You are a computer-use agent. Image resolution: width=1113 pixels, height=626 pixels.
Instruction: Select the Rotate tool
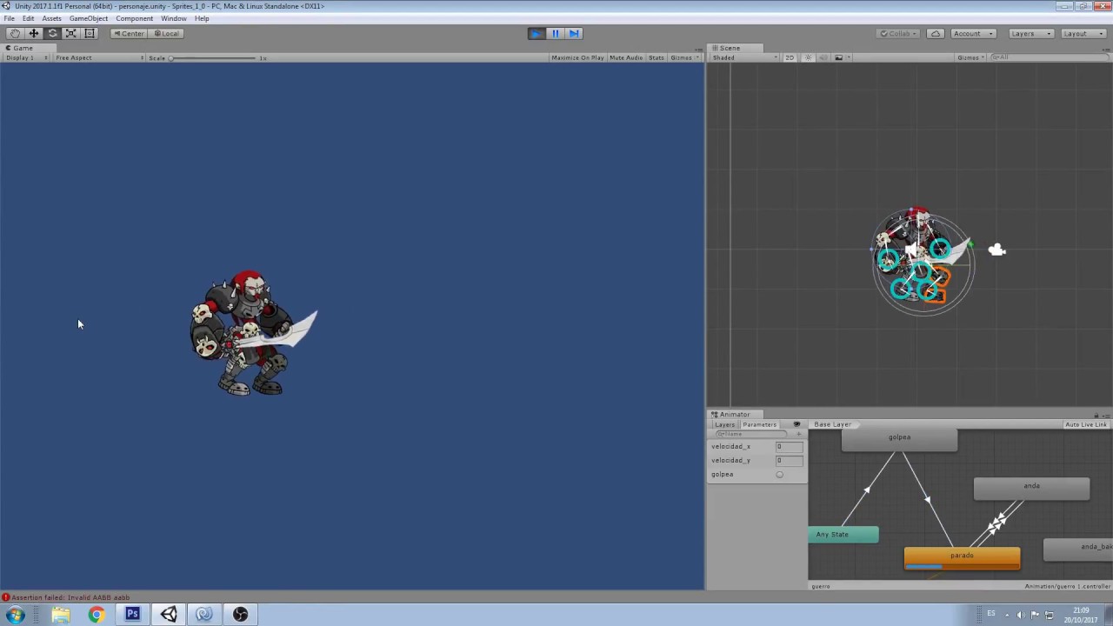pyautogui.click(x=52, y=33)
